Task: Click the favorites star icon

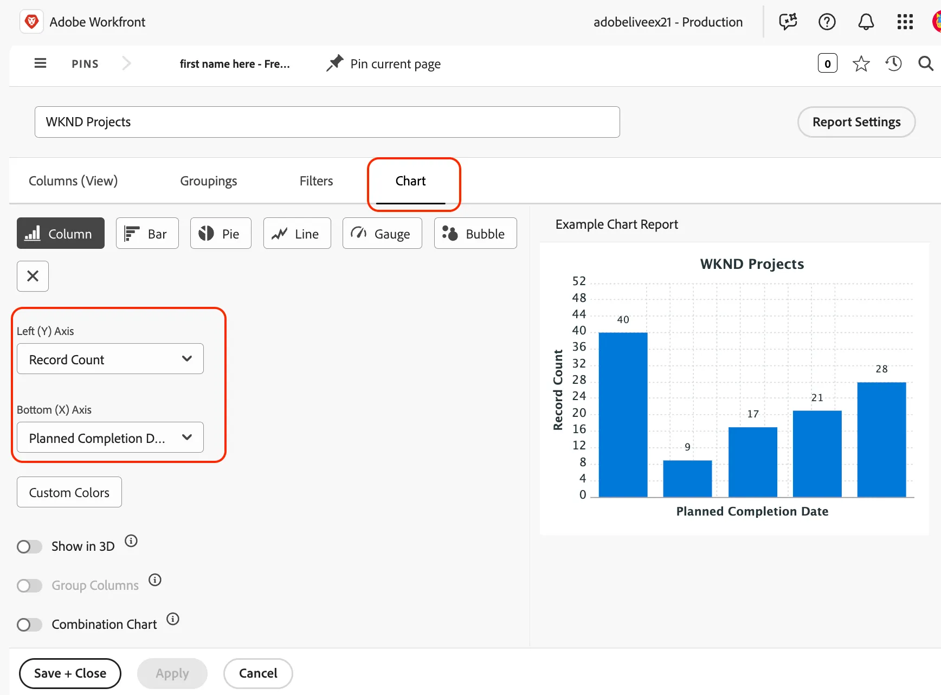Action: point(861,63)
